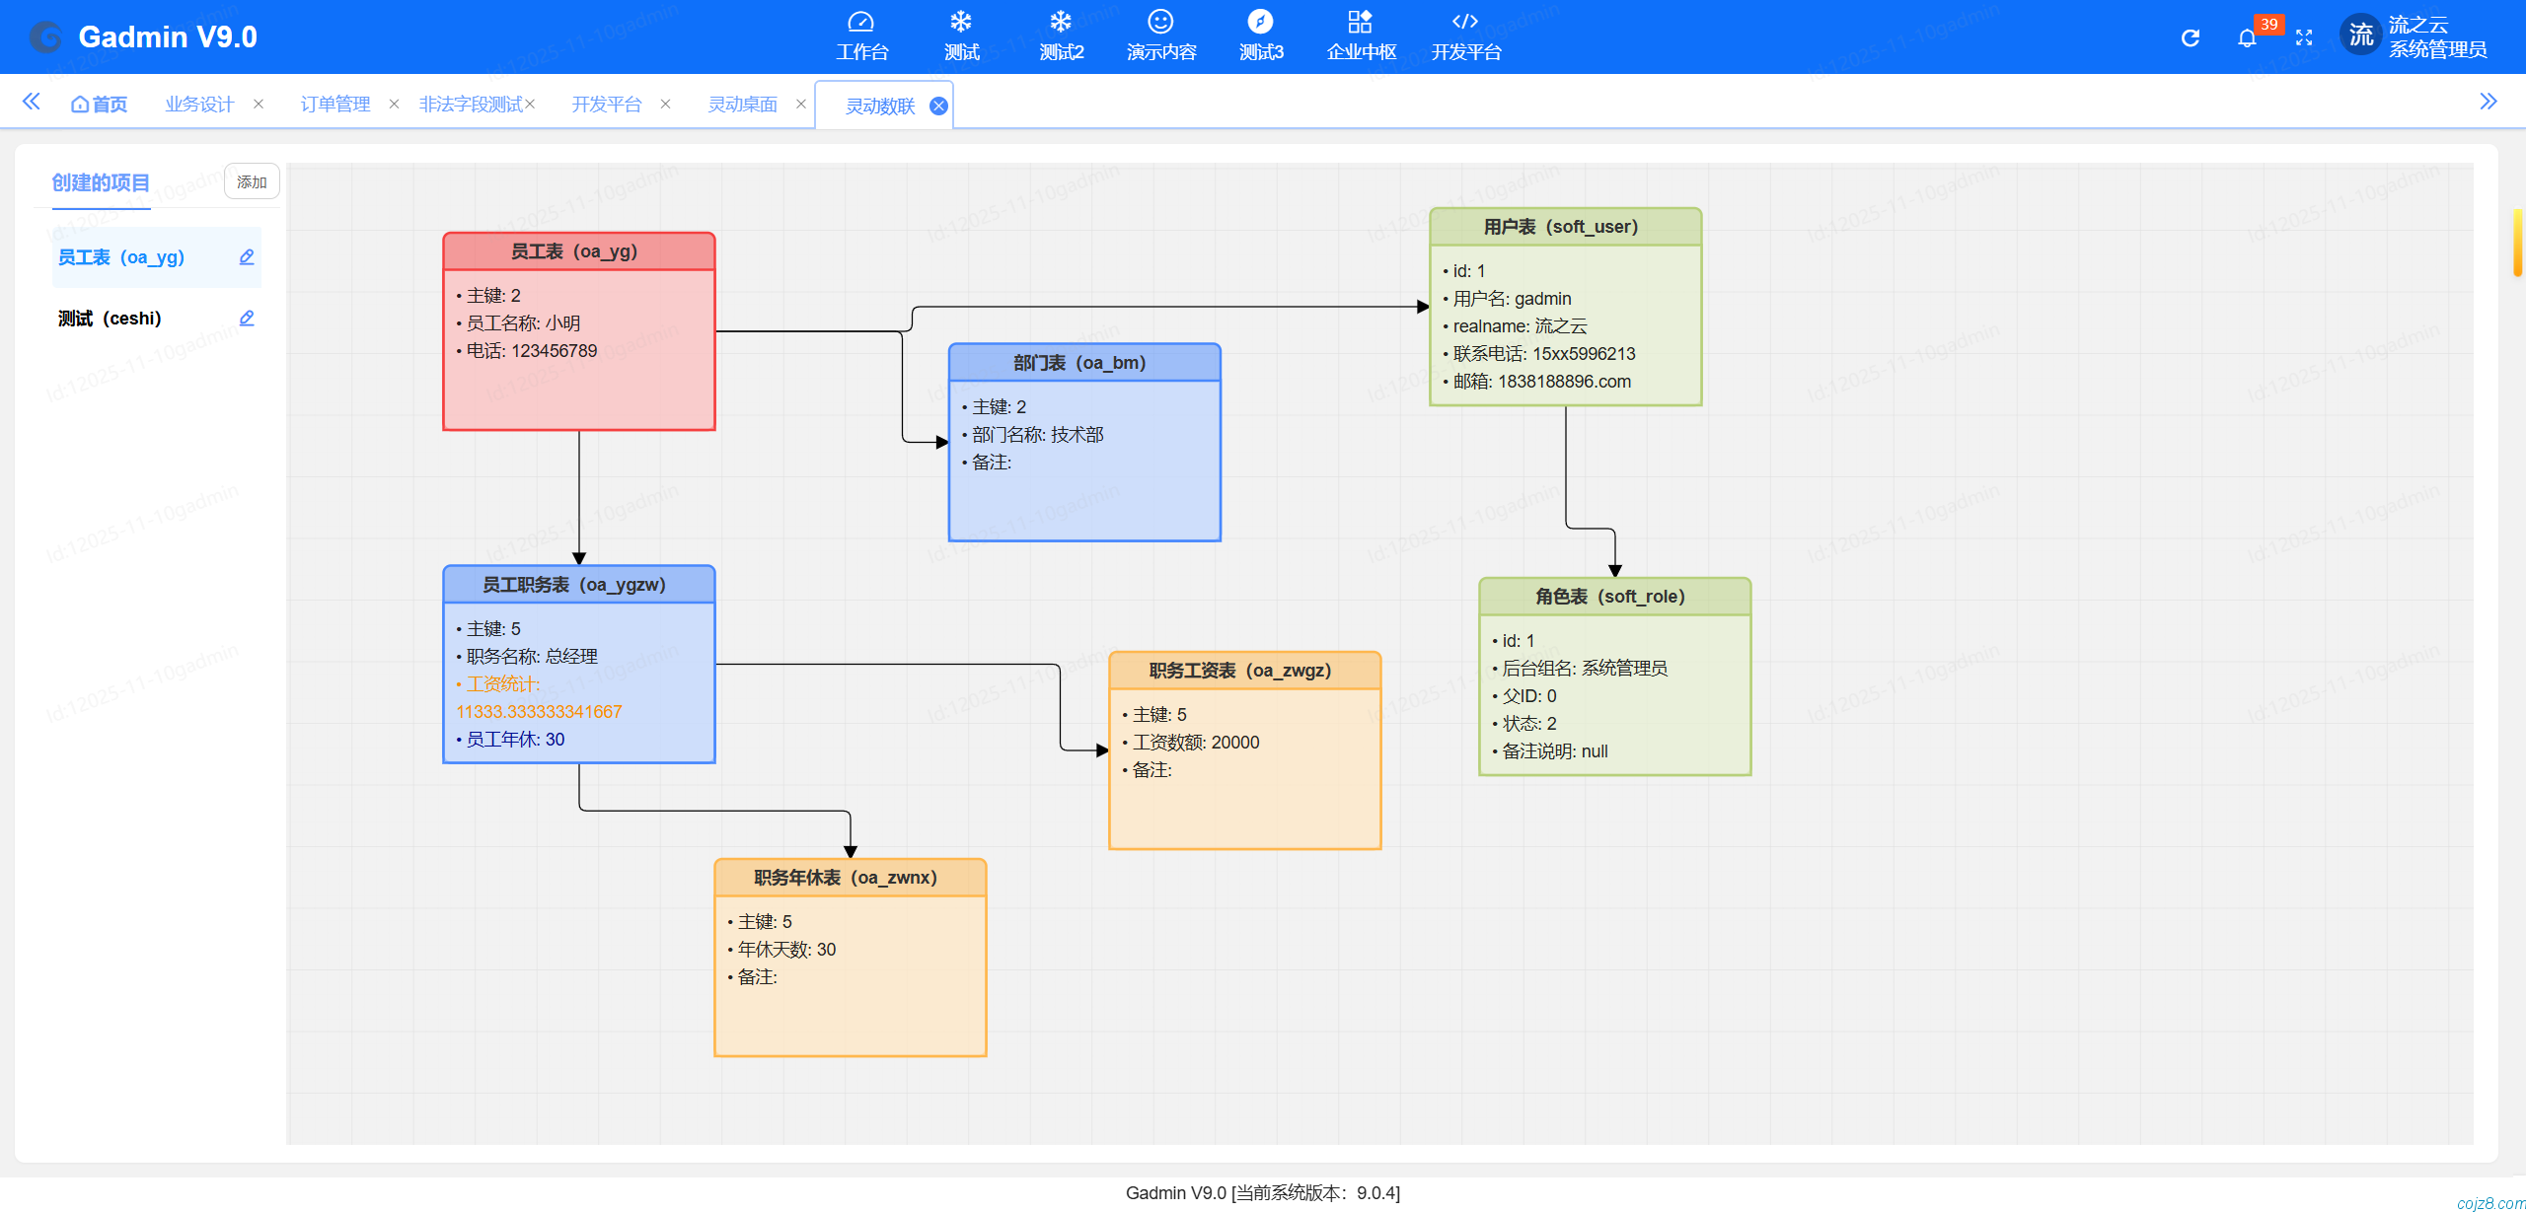The height and width of the screenshot is (1212, 2526).
Task: Close the 业务设计 tab
Action: coord(259,104)
